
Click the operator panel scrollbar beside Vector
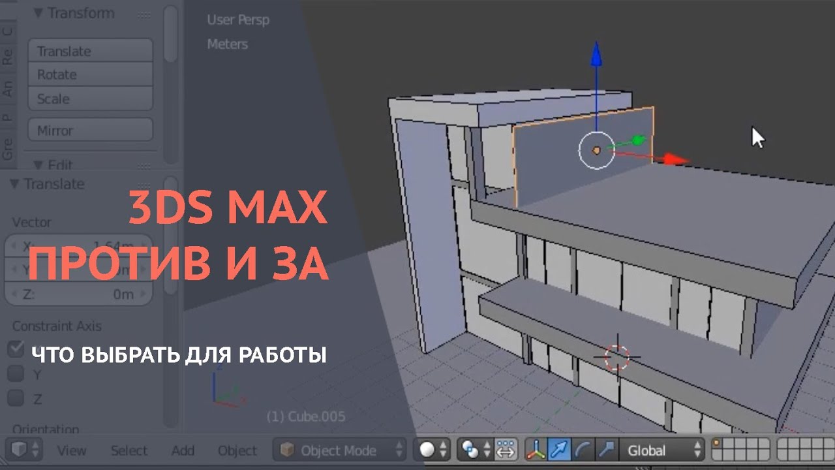tap(171, 235)
